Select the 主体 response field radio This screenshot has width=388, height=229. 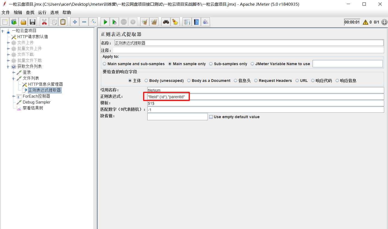tap(130, 81)
